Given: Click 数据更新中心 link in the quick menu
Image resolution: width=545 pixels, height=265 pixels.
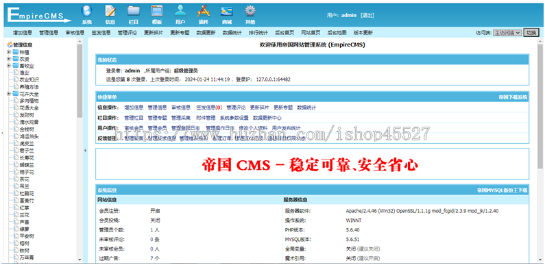Looking at the screenshot, I should point(267,118).
